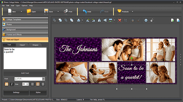The image size is (183, 102).
Task: Click the Size: 820x312 status entry
Action: coord(62,100)
